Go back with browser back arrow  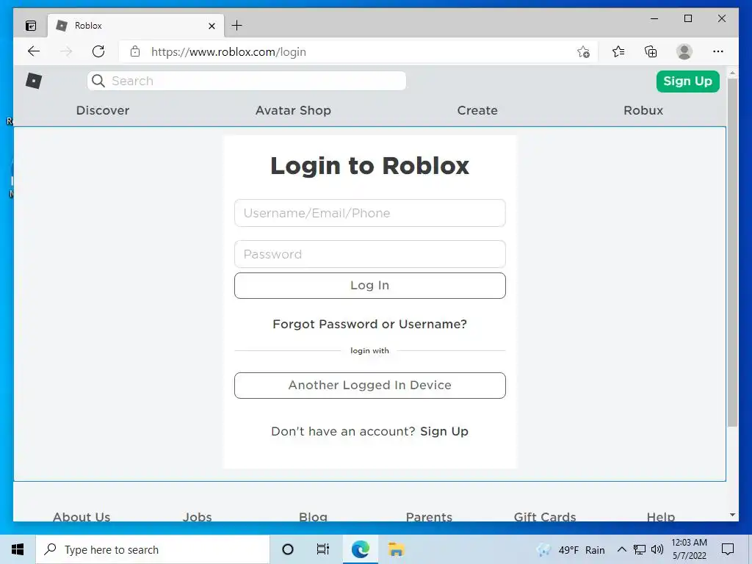pos(34,51)
